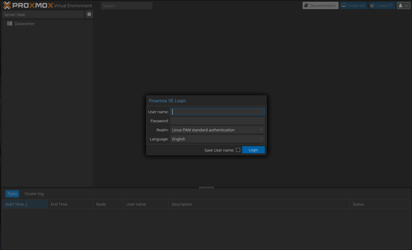The height and width of the screenshot is (250, 412).
Task: Collapse the bottom log panel handle
Action: (x=206, y=188)
